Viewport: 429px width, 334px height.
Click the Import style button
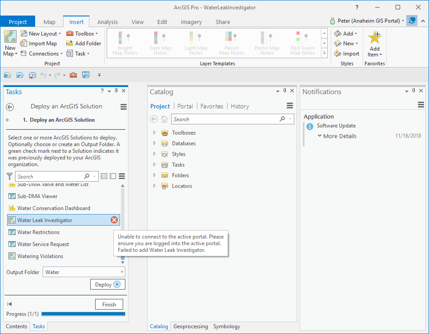[347, 54]
